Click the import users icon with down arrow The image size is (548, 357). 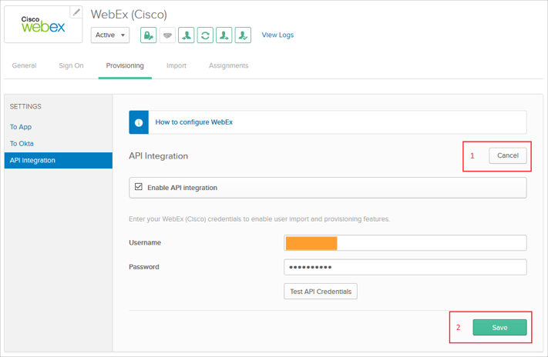(x=186, y=35)
